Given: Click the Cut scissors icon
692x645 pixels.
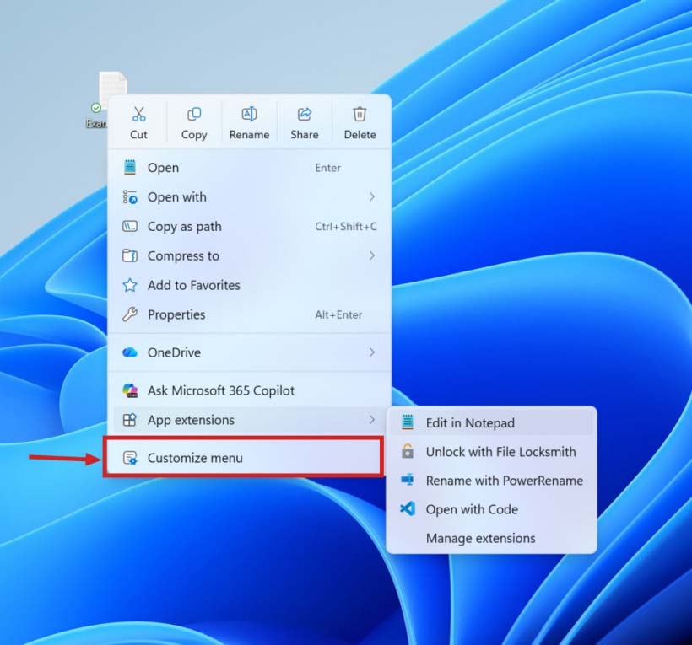Looking at the screenshot, I should (138, 114).
